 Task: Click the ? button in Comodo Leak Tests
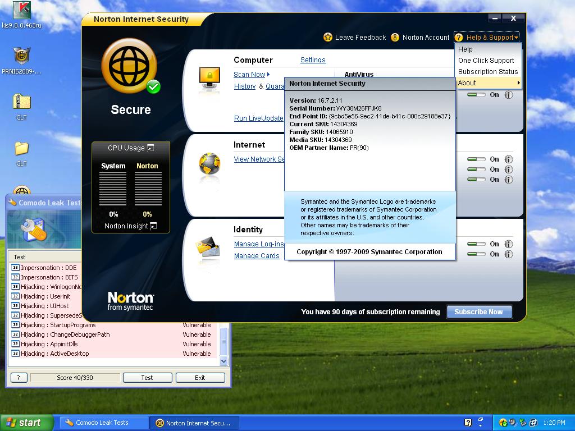[19, 378]
